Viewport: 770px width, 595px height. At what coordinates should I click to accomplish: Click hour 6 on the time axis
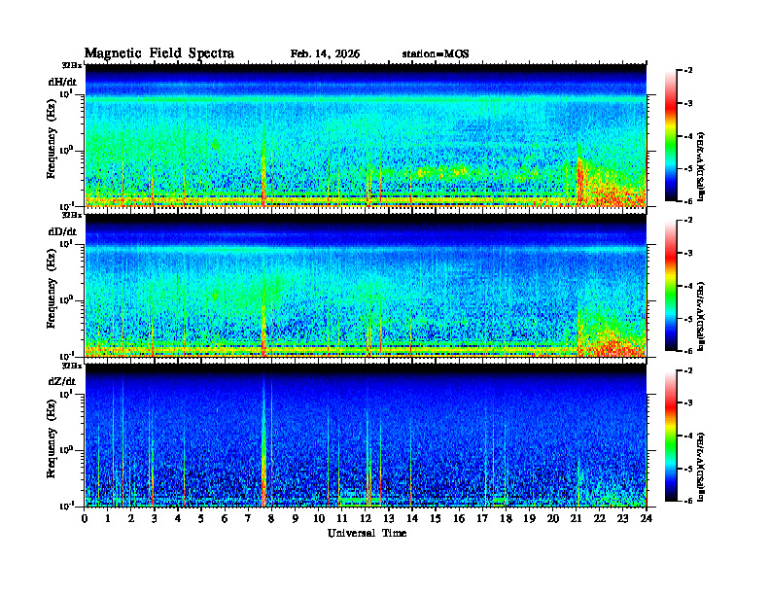tap(225, 519)
